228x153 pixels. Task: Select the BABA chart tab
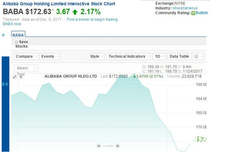click(x=18, y=34)
